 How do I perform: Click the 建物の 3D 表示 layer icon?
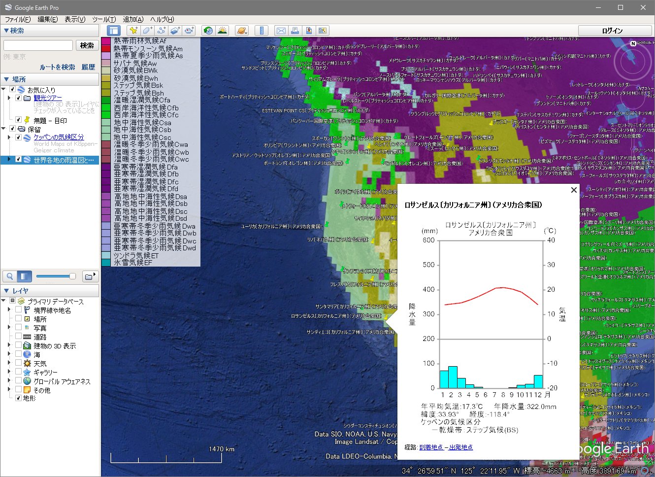click(x=27, y=345)
